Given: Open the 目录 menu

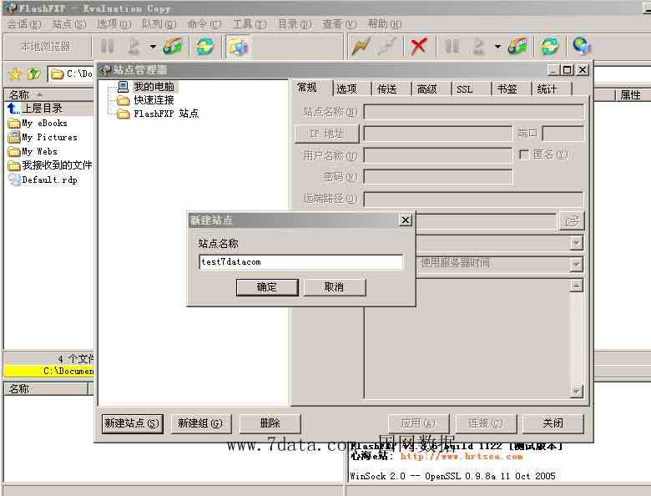Looking at the screenshot, I should click(295, 23).
